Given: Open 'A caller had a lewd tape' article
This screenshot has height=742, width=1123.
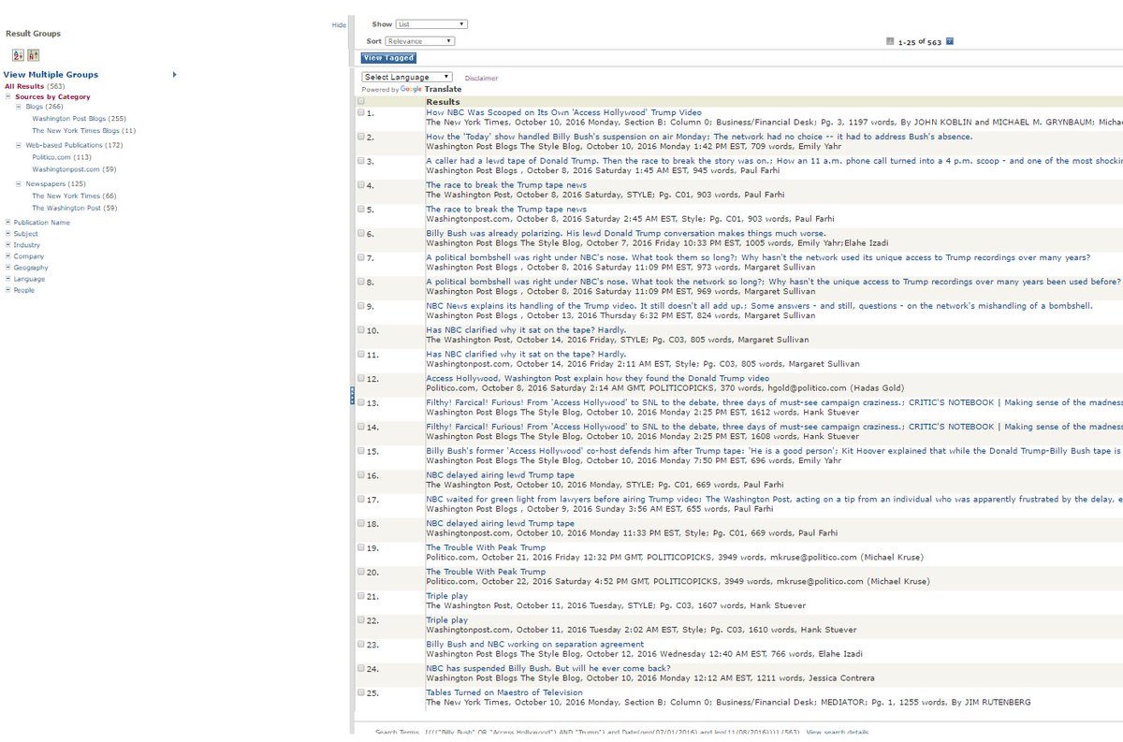Looking at the screenshot, I should tap(774, 161).
